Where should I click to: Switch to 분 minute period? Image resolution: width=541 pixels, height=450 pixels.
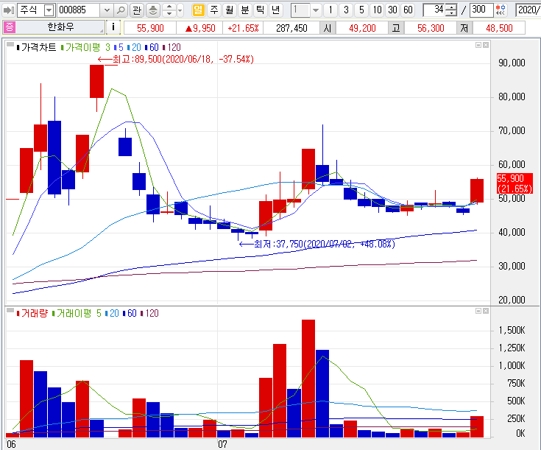[x=244, y=10]
